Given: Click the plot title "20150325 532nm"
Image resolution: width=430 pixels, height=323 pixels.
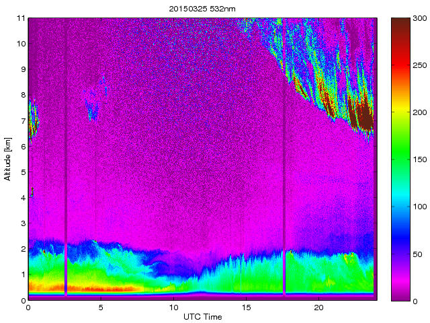Looking at the screenshot, I should (x=202, y=8).
